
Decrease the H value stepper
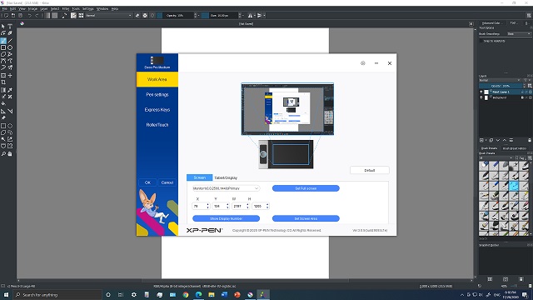[267, 207]
